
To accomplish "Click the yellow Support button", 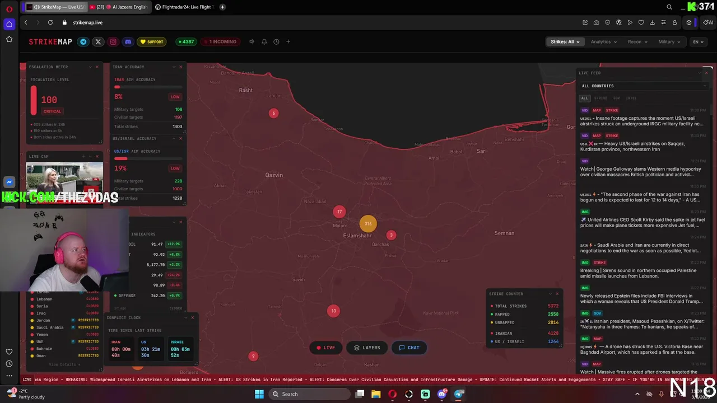I will (x=152, y=41).
